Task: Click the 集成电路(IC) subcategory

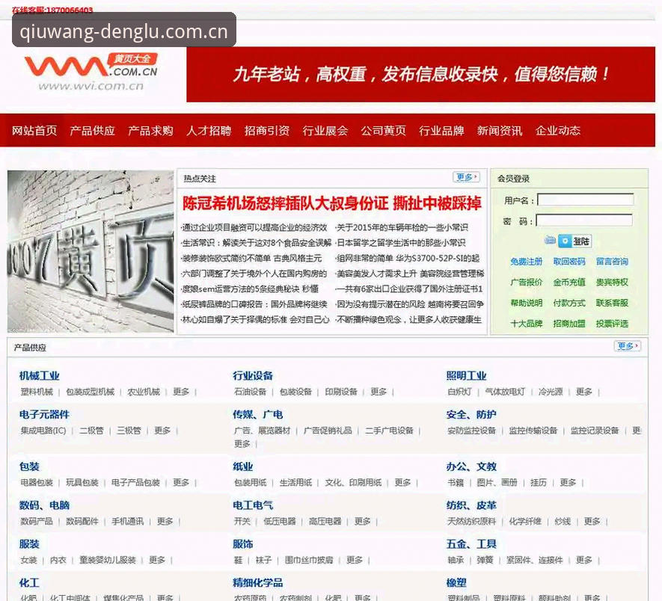Action: [x=43, y=431]
